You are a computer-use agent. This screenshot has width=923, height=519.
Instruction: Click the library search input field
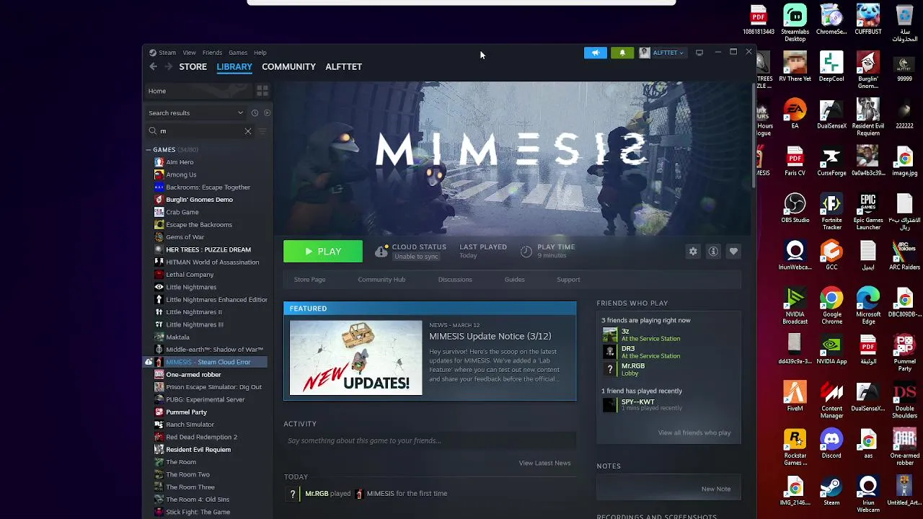coord(200,131)
